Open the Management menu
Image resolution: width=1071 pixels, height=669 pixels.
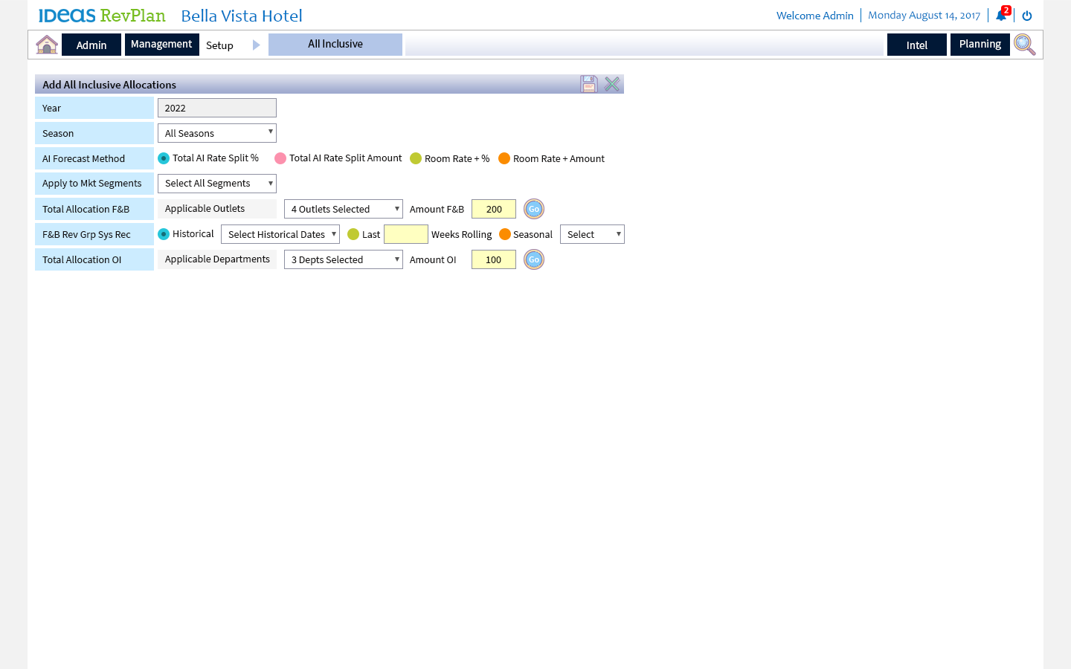[x=161, y=45]
